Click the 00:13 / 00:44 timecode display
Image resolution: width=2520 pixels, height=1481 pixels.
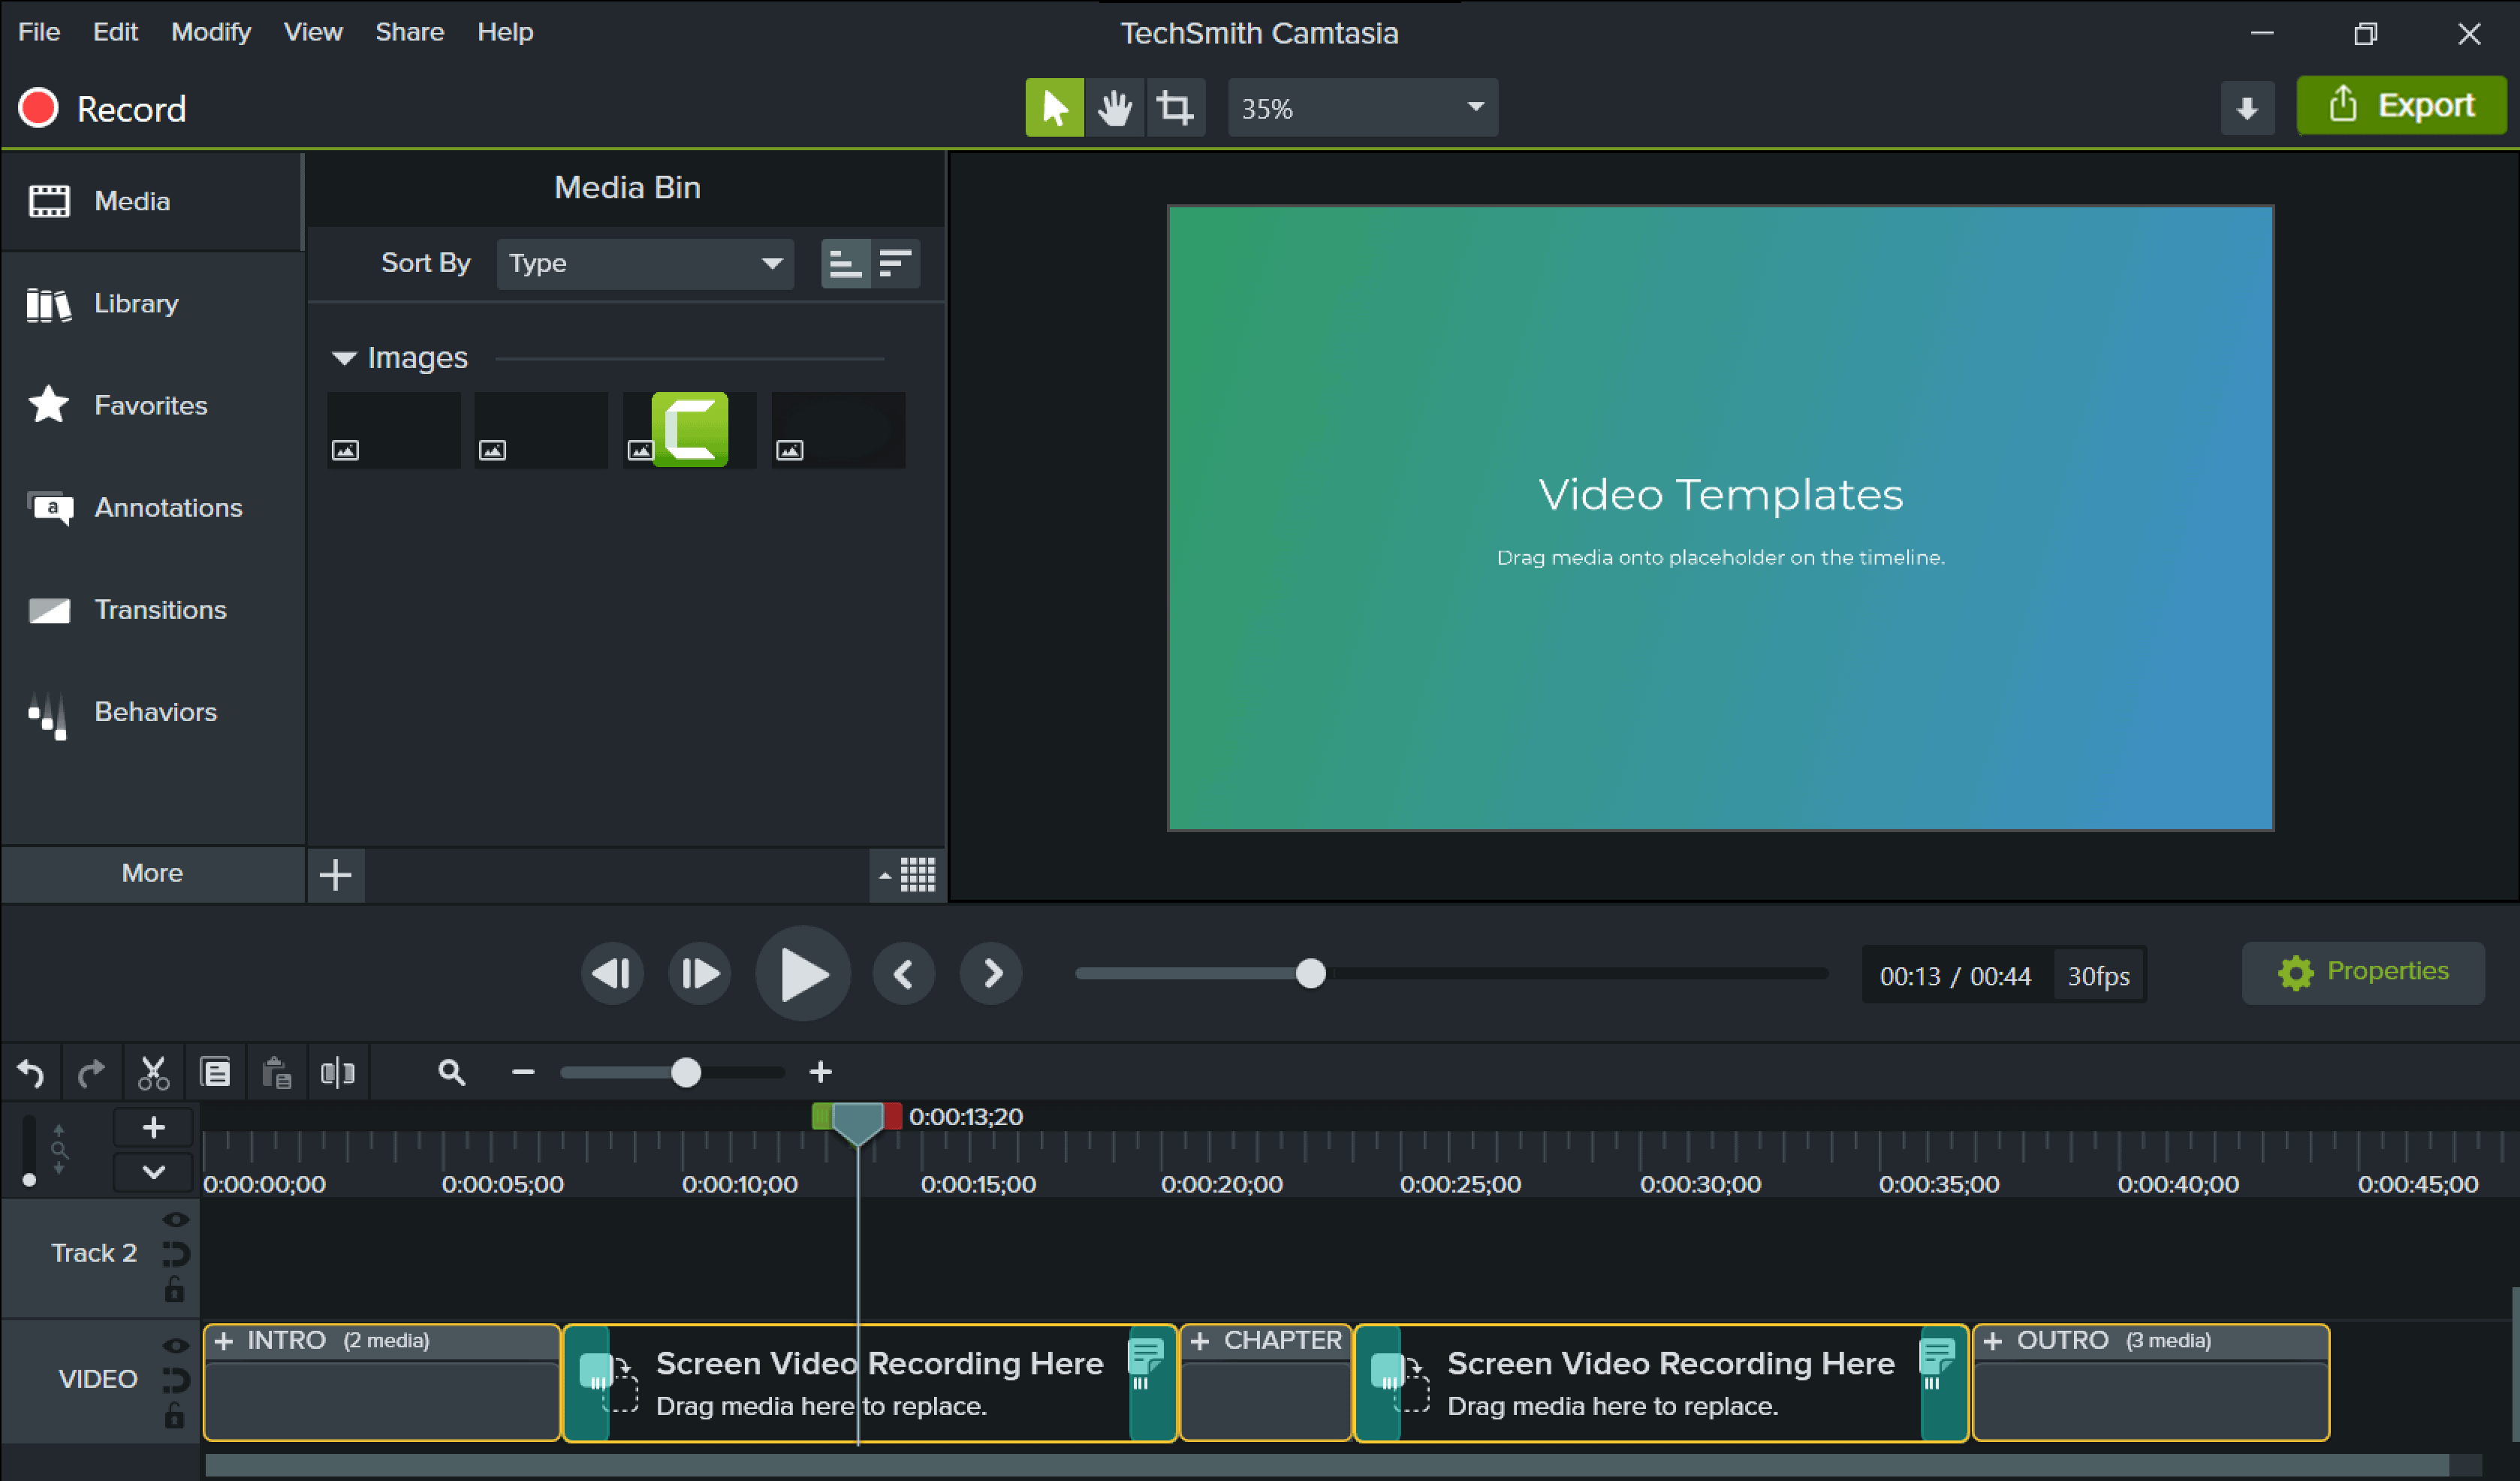pyautogui.click(x=1955, y=976)
